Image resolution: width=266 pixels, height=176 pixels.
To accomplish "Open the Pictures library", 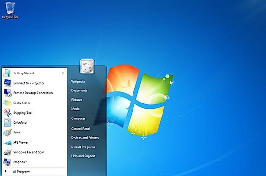I will click(x=76, y=100).
